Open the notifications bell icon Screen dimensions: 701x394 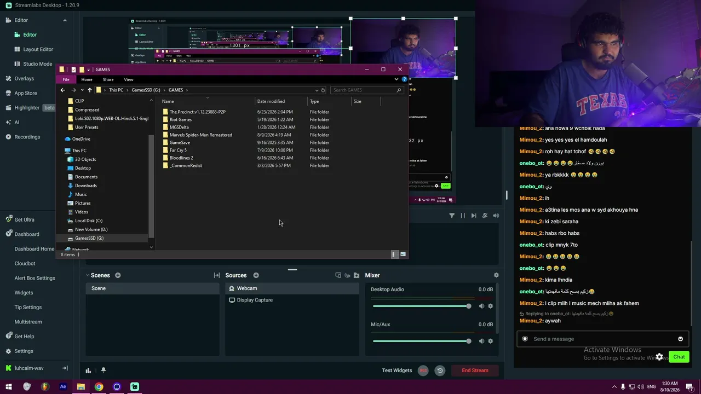click(x=103, y=370)
